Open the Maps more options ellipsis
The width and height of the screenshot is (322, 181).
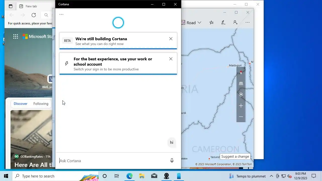pyautogui.click(x=248, y=23)
